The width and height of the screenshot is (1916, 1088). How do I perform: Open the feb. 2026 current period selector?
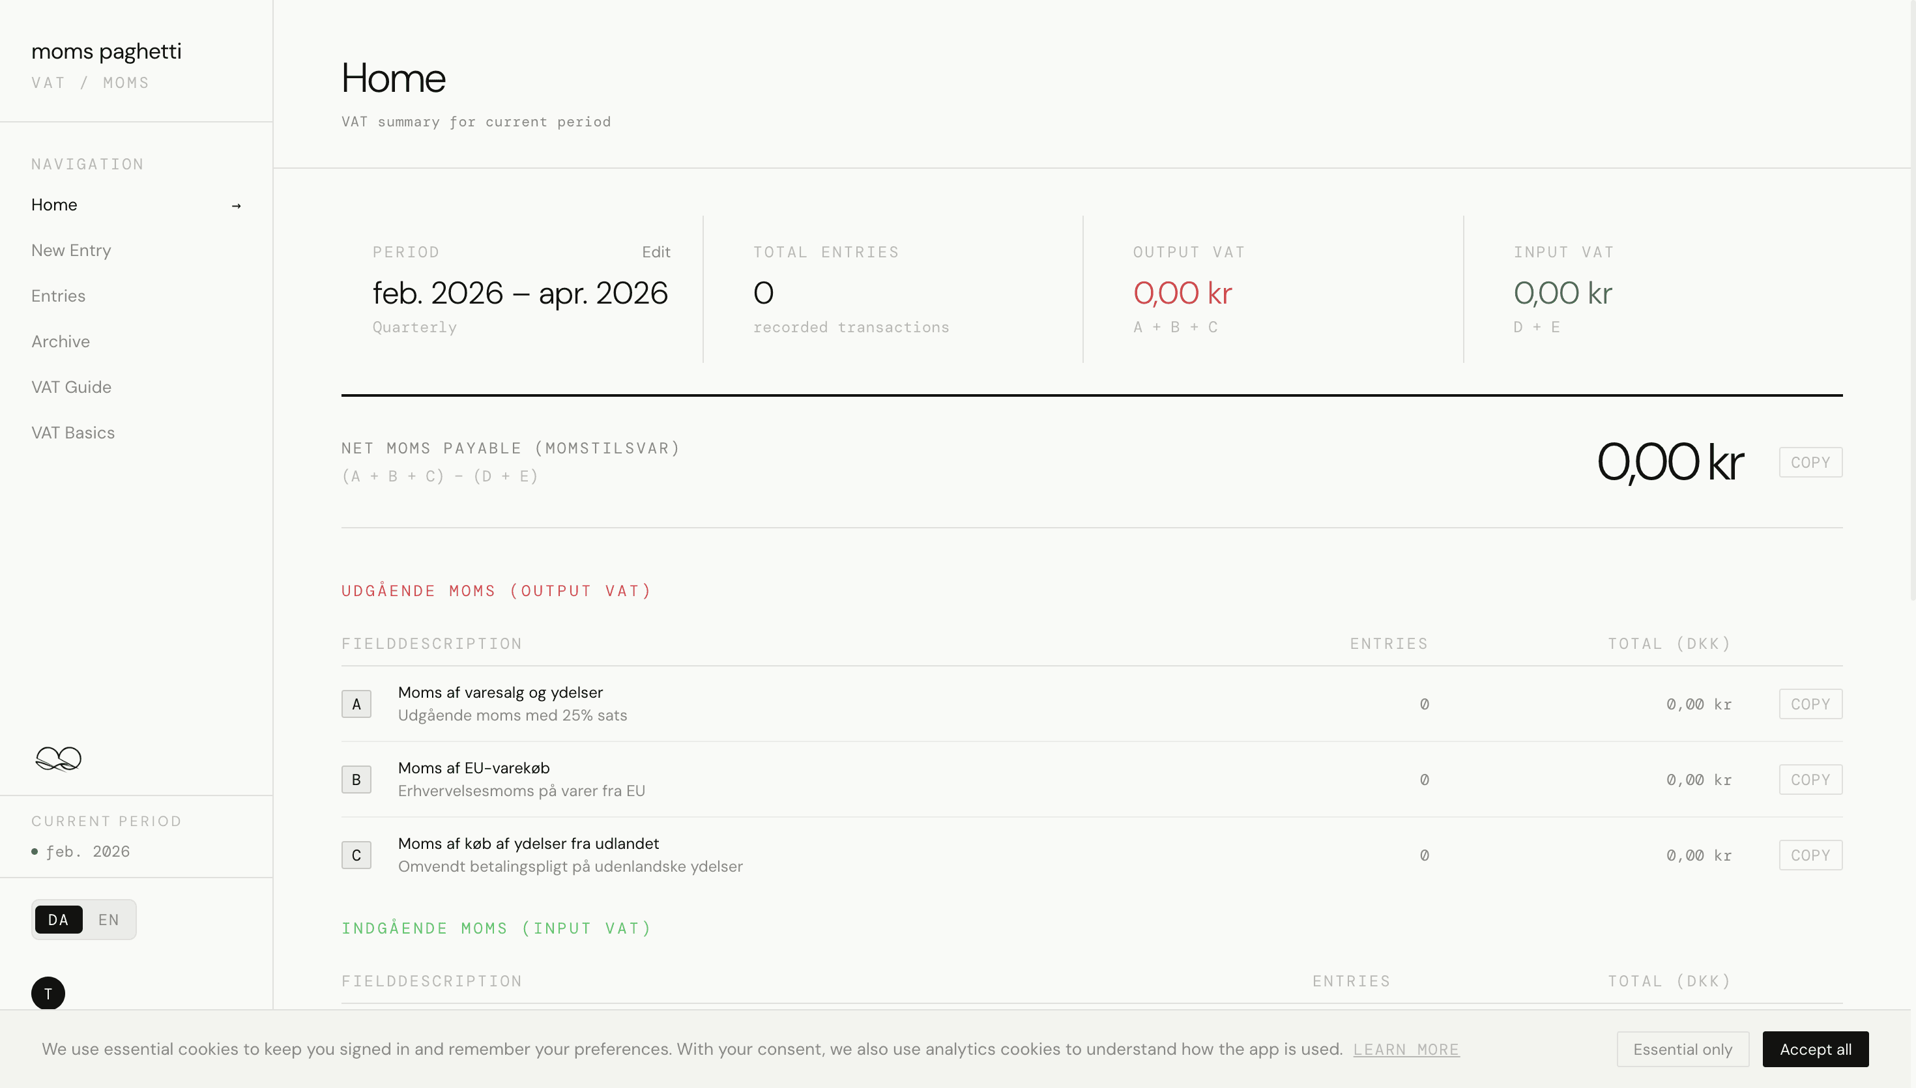(87, 852)
